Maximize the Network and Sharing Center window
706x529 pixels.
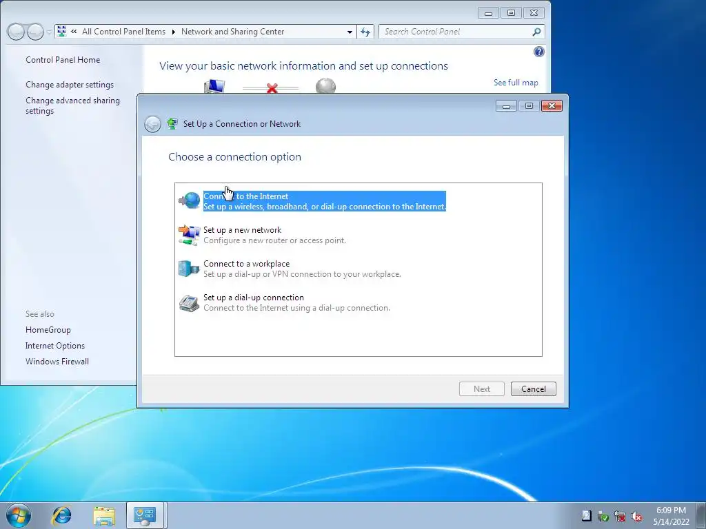tap(511, 13)
